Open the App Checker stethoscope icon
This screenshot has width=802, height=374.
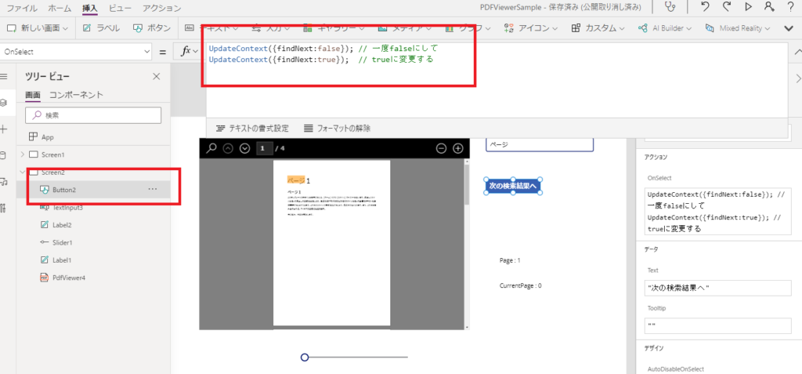click(x=670, y=7)
